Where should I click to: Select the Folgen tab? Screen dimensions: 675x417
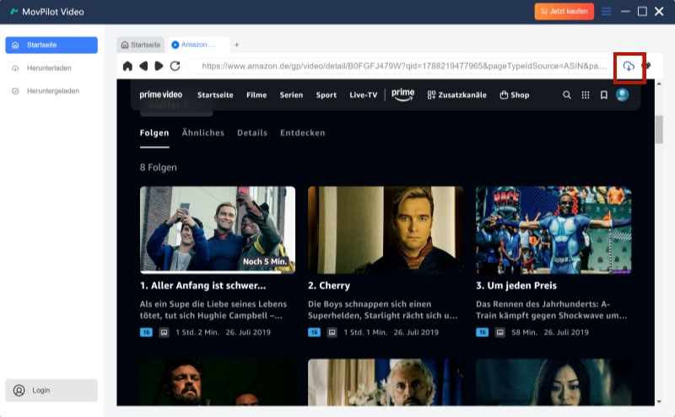[x=154, y=133]
